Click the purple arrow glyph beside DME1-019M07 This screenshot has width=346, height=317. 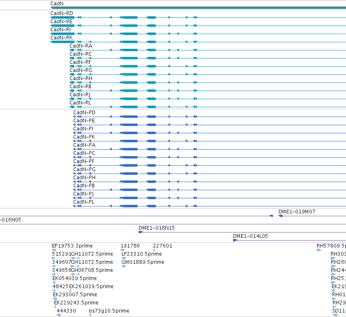click(x=281, y=216)
